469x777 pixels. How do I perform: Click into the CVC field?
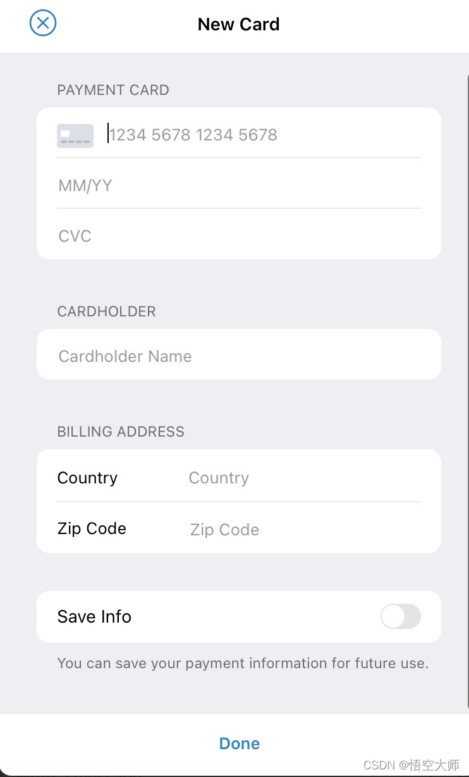point(239,236)
